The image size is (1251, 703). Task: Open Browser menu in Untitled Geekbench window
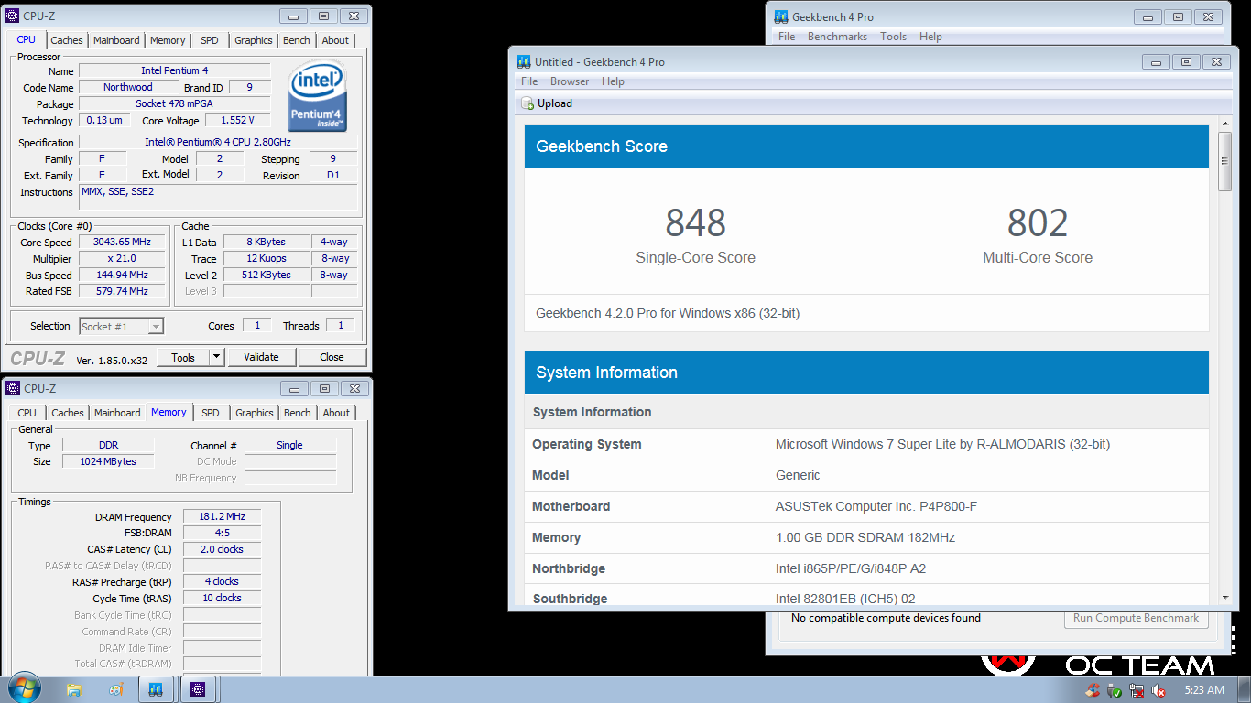coord(570,81)
